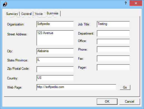
Task: Click the Organization: label
Action: (x=16, y=24)
